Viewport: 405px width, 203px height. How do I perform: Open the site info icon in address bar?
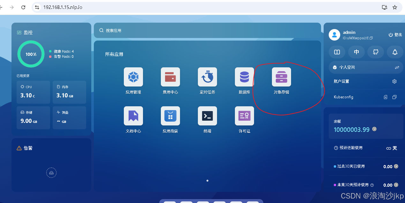coord(37,7)
